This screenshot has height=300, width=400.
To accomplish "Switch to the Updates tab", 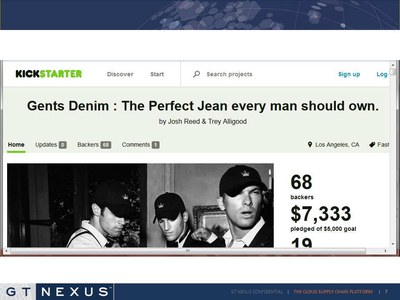I will 51,145.
